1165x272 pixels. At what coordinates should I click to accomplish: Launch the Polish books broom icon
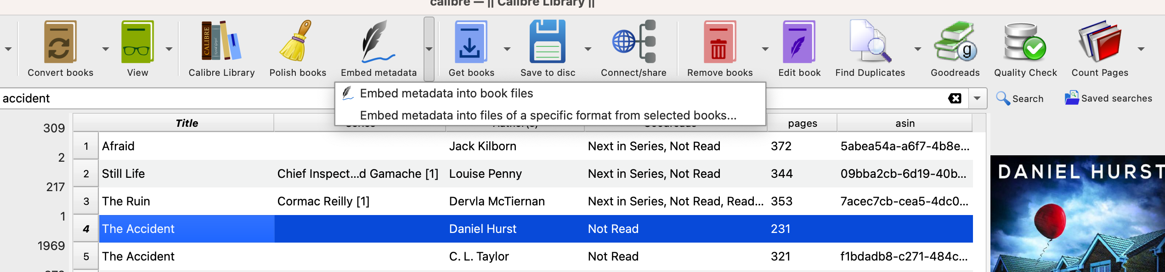(297, 42)
